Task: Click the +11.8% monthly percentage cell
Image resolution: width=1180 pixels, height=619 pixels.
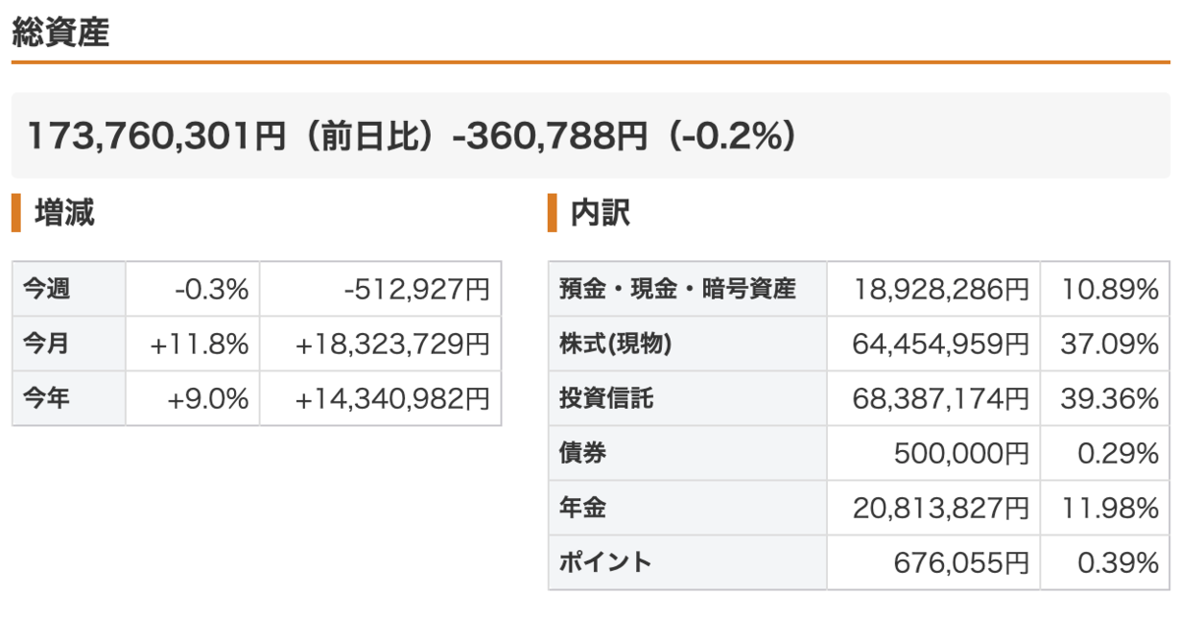Action: (x=193, y=344)
